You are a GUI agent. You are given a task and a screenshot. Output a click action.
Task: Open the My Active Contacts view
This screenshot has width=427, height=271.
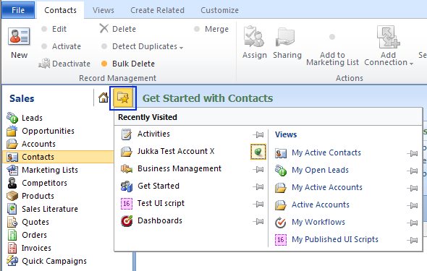click(318, 152)
